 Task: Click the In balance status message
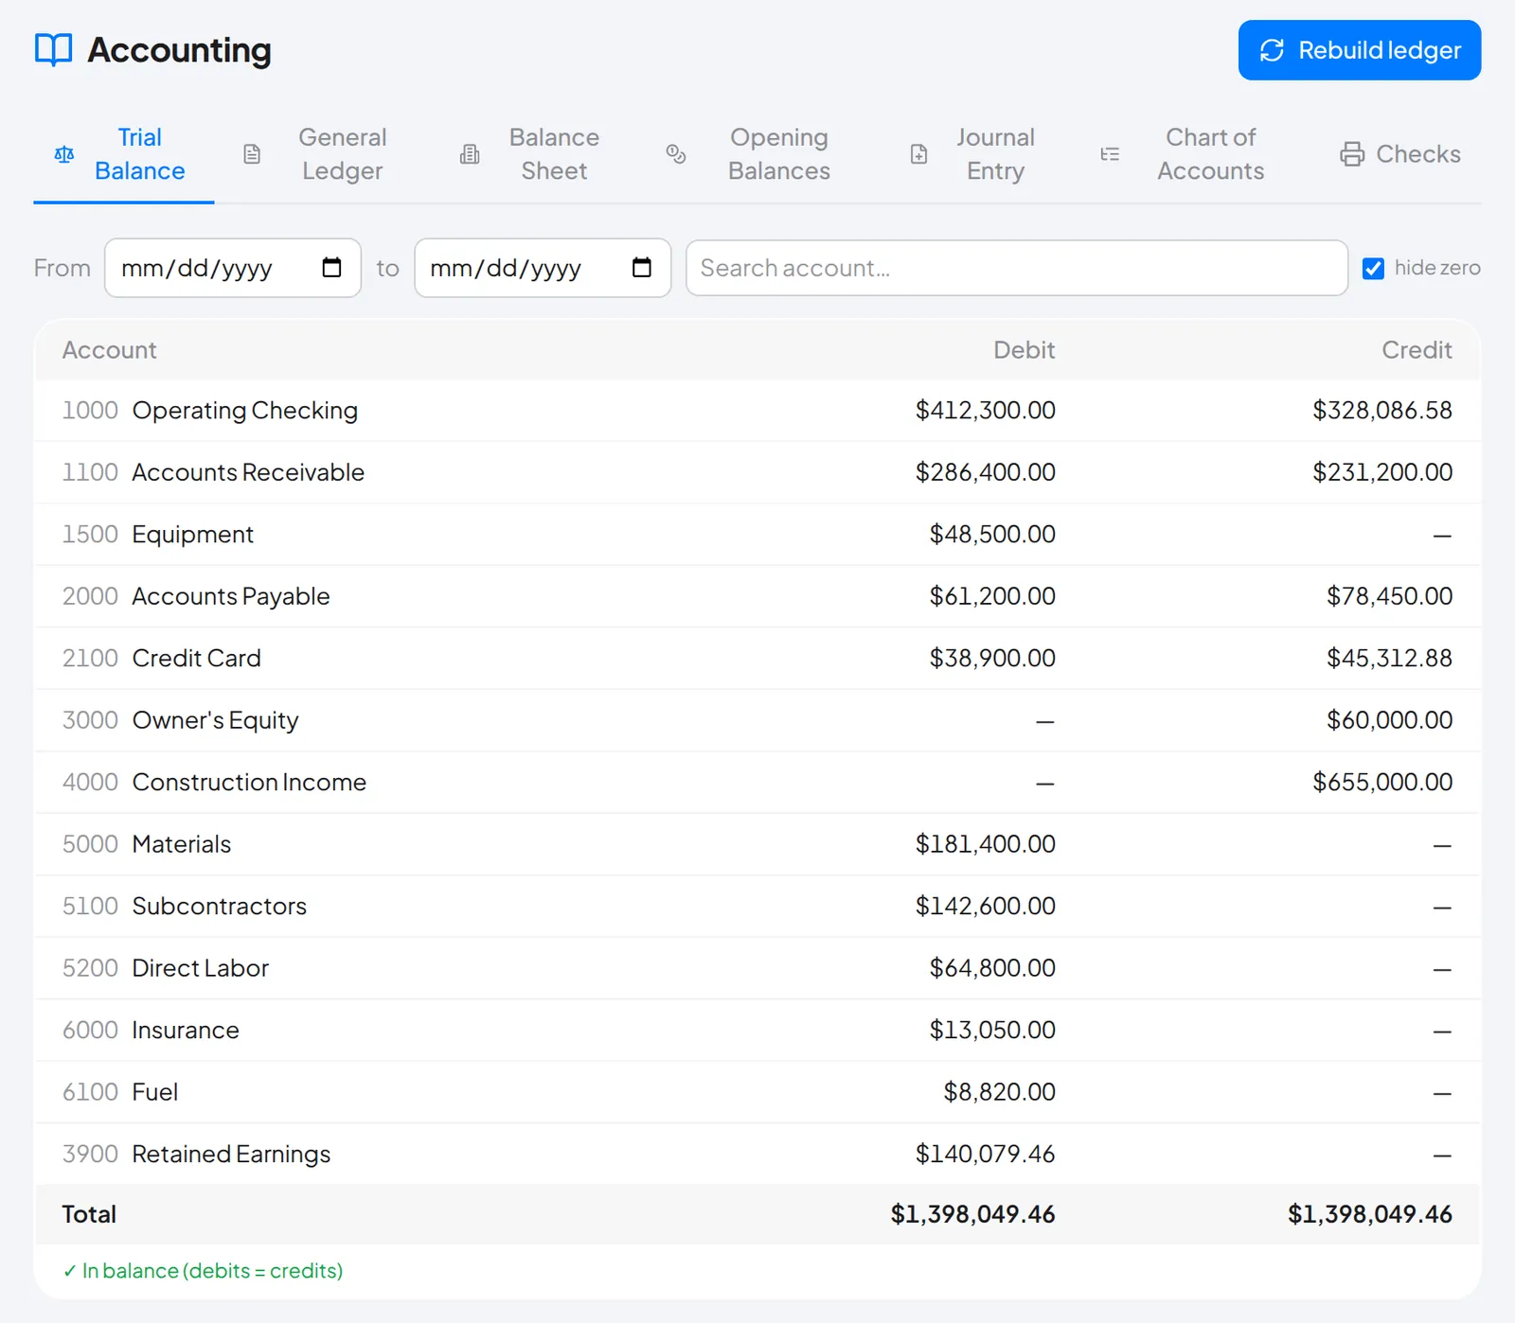(x=203, y=1271)
